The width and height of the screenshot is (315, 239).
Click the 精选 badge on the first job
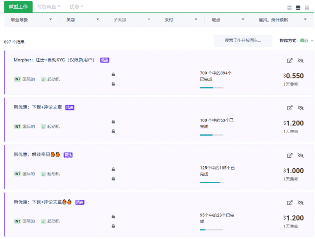pyautogui.click(x=105, y=60)
